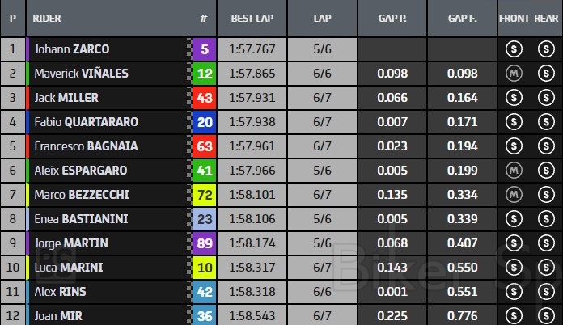Click Quartararo's blue number 20 badge
This screenshot has width=563, height=325.
pyautogui.click(x=205, y=122)
